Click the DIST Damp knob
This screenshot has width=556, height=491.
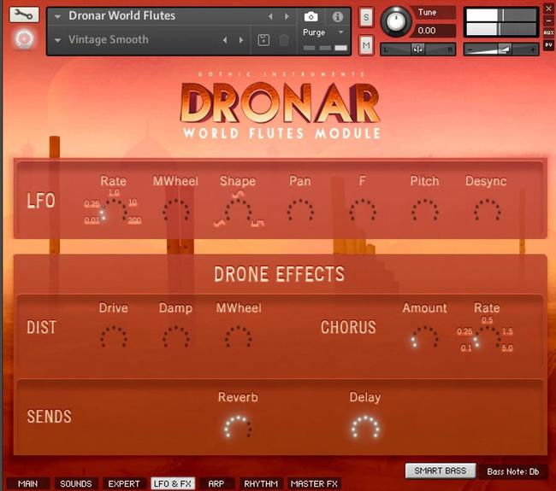click(176, 336)
